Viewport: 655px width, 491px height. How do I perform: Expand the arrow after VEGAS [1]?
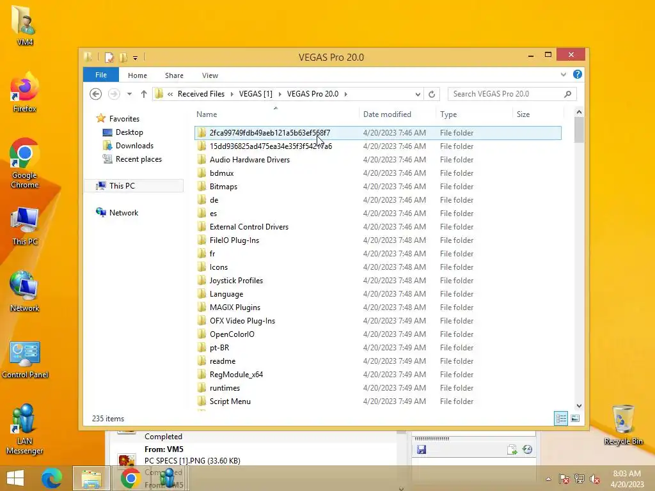point(280,94)
